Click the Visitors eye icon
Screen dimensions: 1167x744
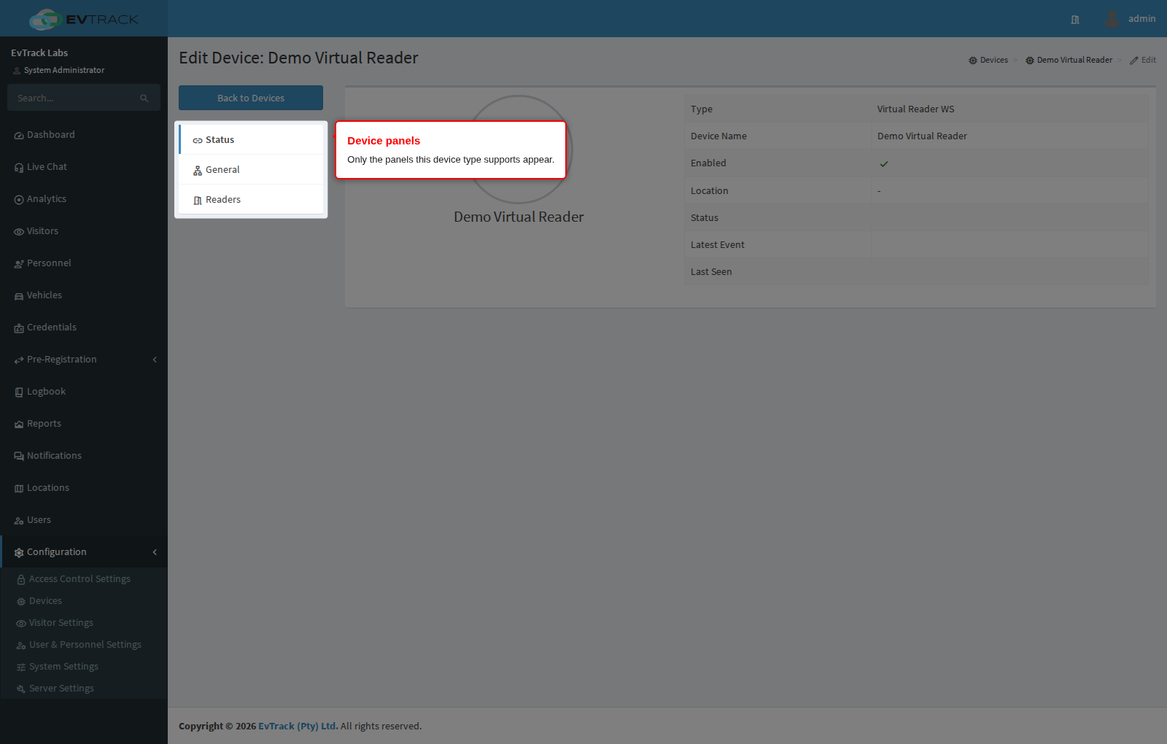coord(19,232)
